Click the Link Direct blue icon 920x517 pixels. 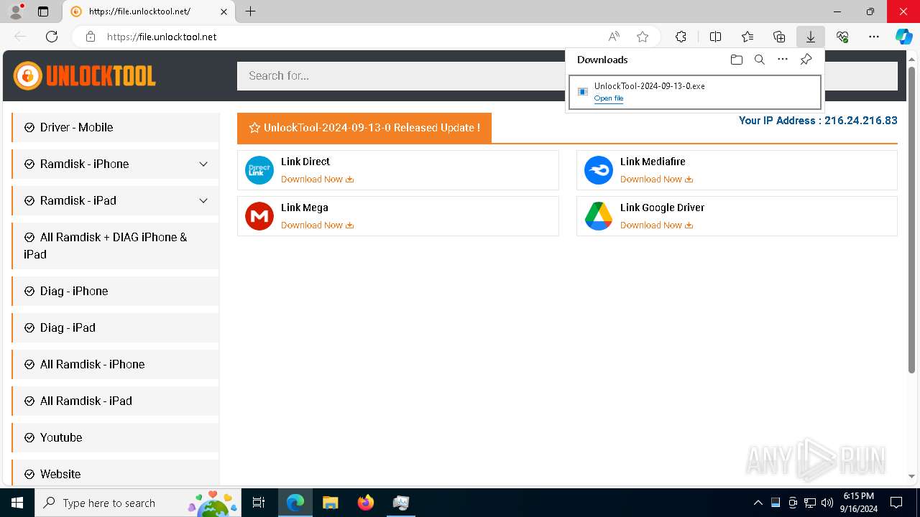pos(259,170)
